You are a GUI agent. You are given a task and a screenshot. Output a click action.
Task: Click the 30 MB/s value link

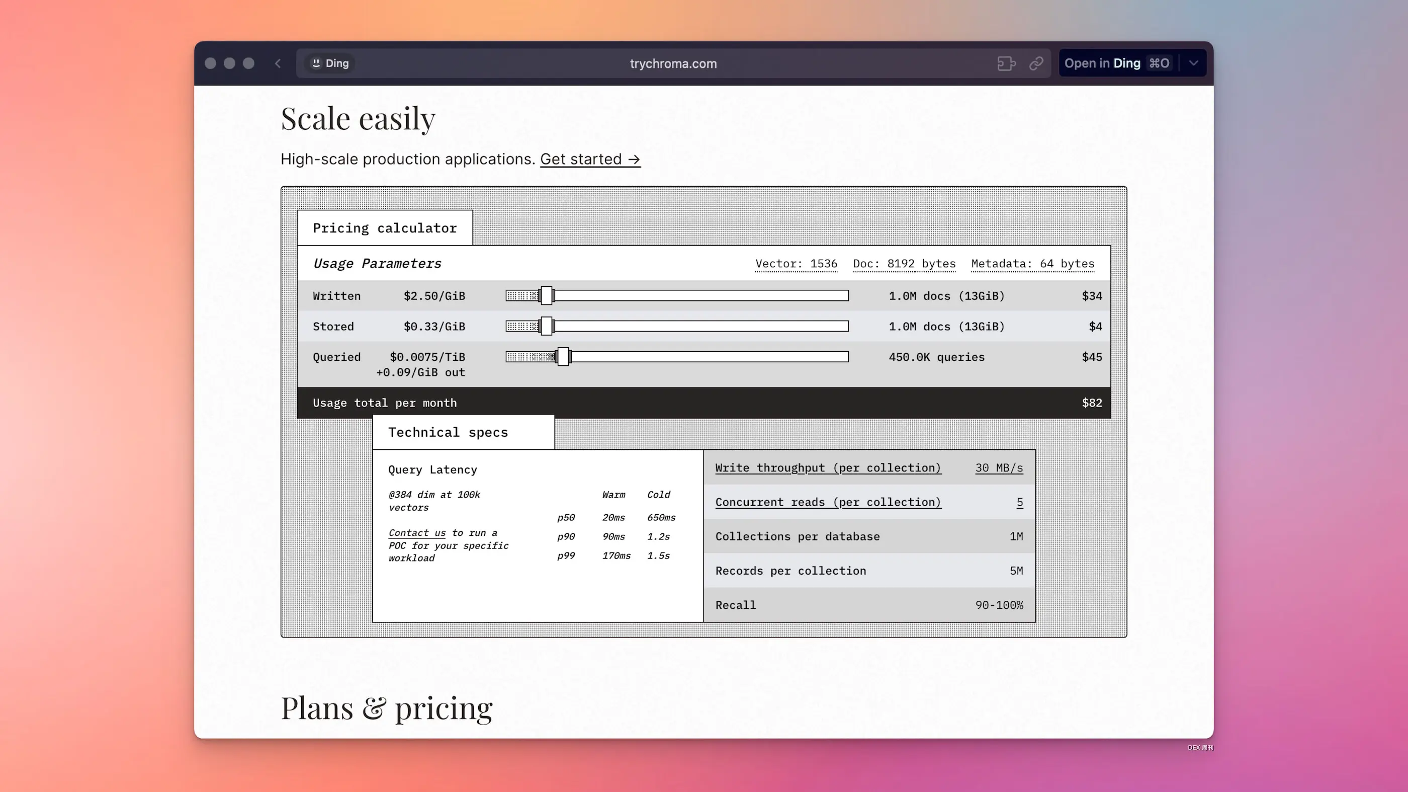click(x=999, y=467)
